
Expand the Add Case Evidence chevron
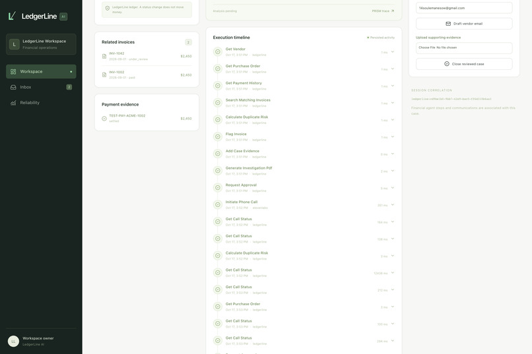(x=393, y=154)
